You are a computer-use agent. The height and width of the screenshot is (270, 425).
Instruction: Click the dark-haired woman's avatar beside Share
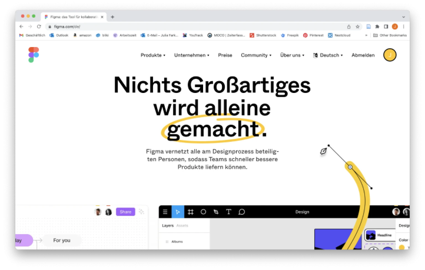tap(108, 212)
